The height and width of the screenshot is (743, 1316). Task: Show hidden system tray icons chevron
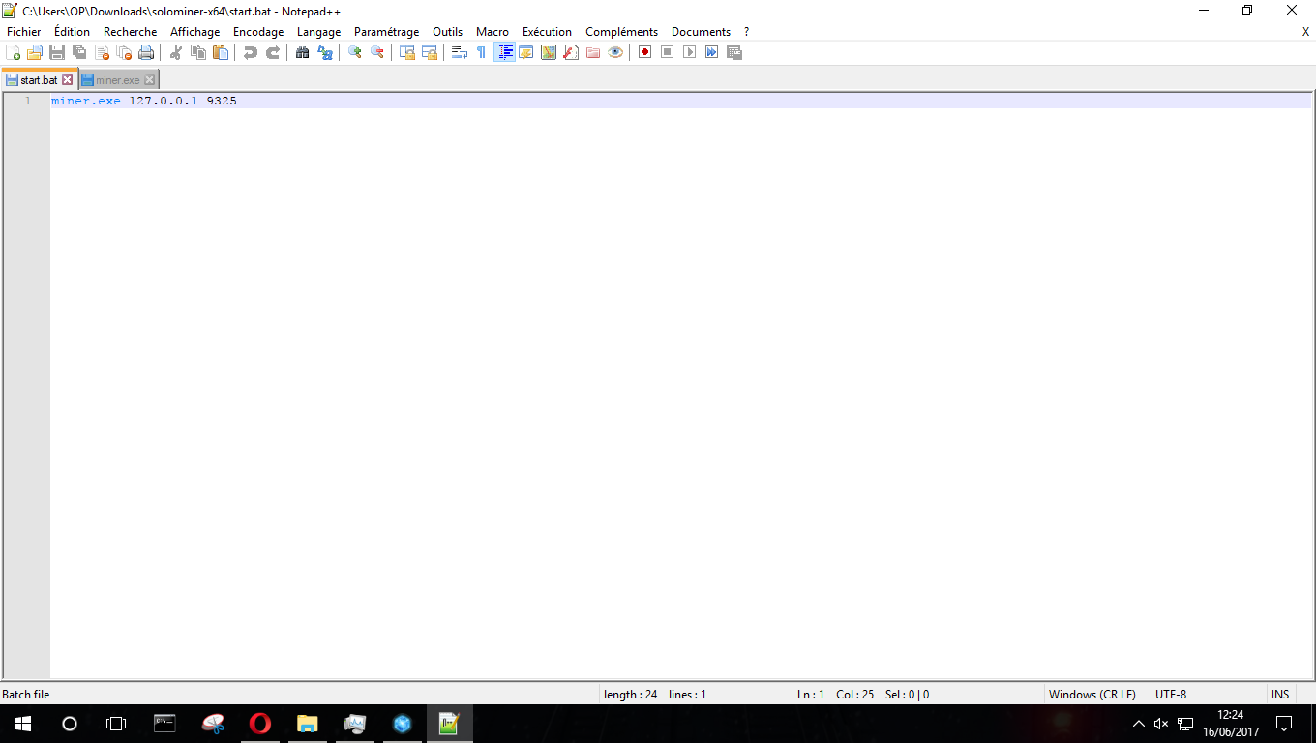pos(1138,724)
